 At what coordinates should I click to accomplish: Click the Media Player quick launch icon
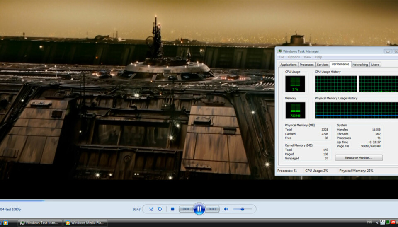pyautogui.click(x=5, y=223)
